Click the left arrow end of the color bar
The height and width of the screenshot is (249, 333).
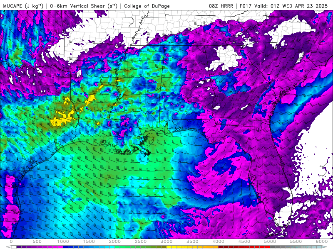tap(8, 247)
